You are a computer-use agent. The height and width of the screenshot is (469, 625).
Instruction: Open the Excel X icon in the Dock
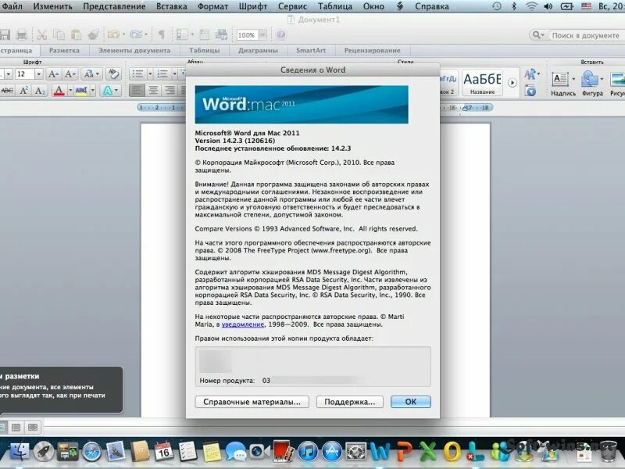pos(427,452)
